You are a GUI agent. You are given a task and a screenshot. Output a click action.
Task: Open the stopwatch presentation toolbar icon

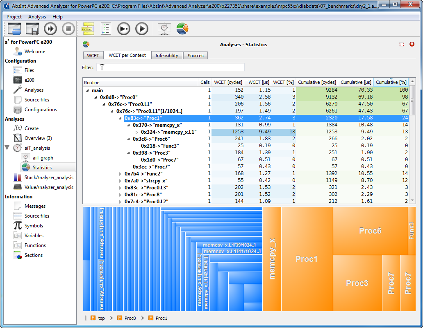tap(164, 29)
